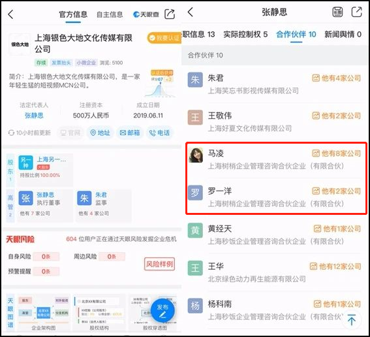
Task: Tap the 存续 status tag
Action: tap(41, 63)
